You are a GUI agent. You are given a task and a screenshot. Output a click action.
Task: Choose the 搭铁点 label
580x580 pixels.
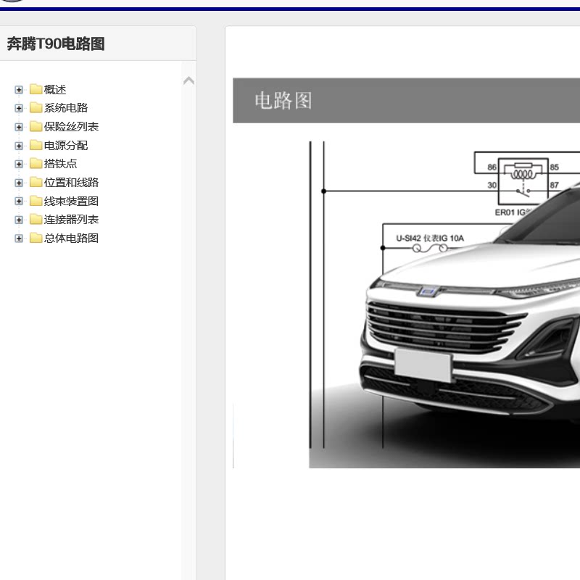pyautogui.click(x=60, y=164)
